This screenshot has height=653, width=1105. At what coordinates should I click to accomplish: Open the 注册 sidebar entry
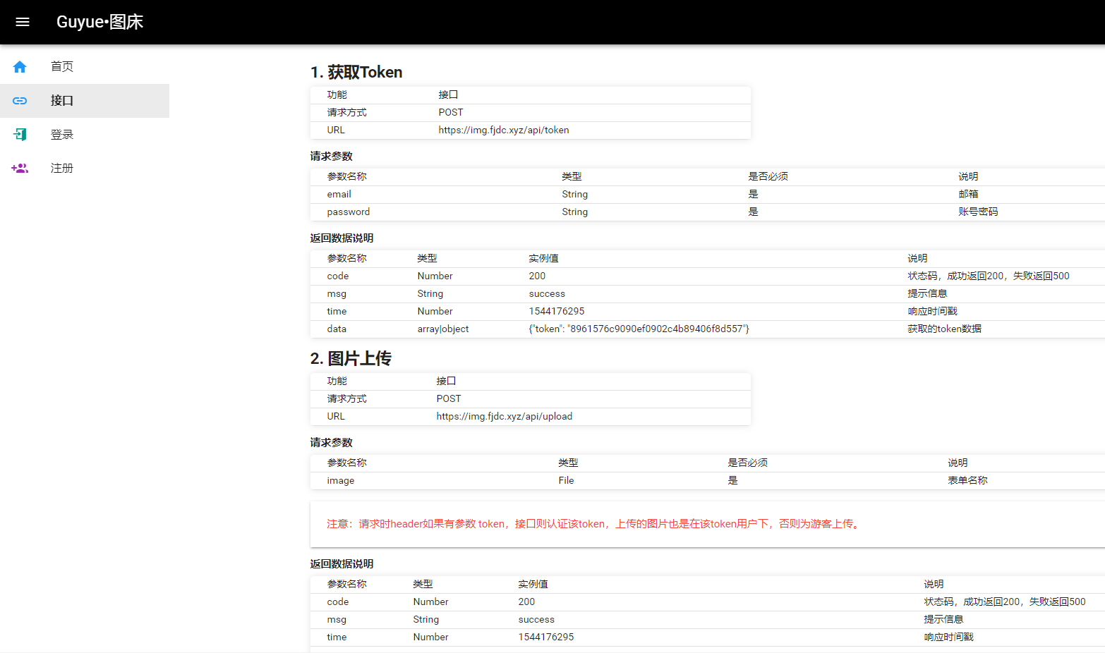tap(62, 169)
